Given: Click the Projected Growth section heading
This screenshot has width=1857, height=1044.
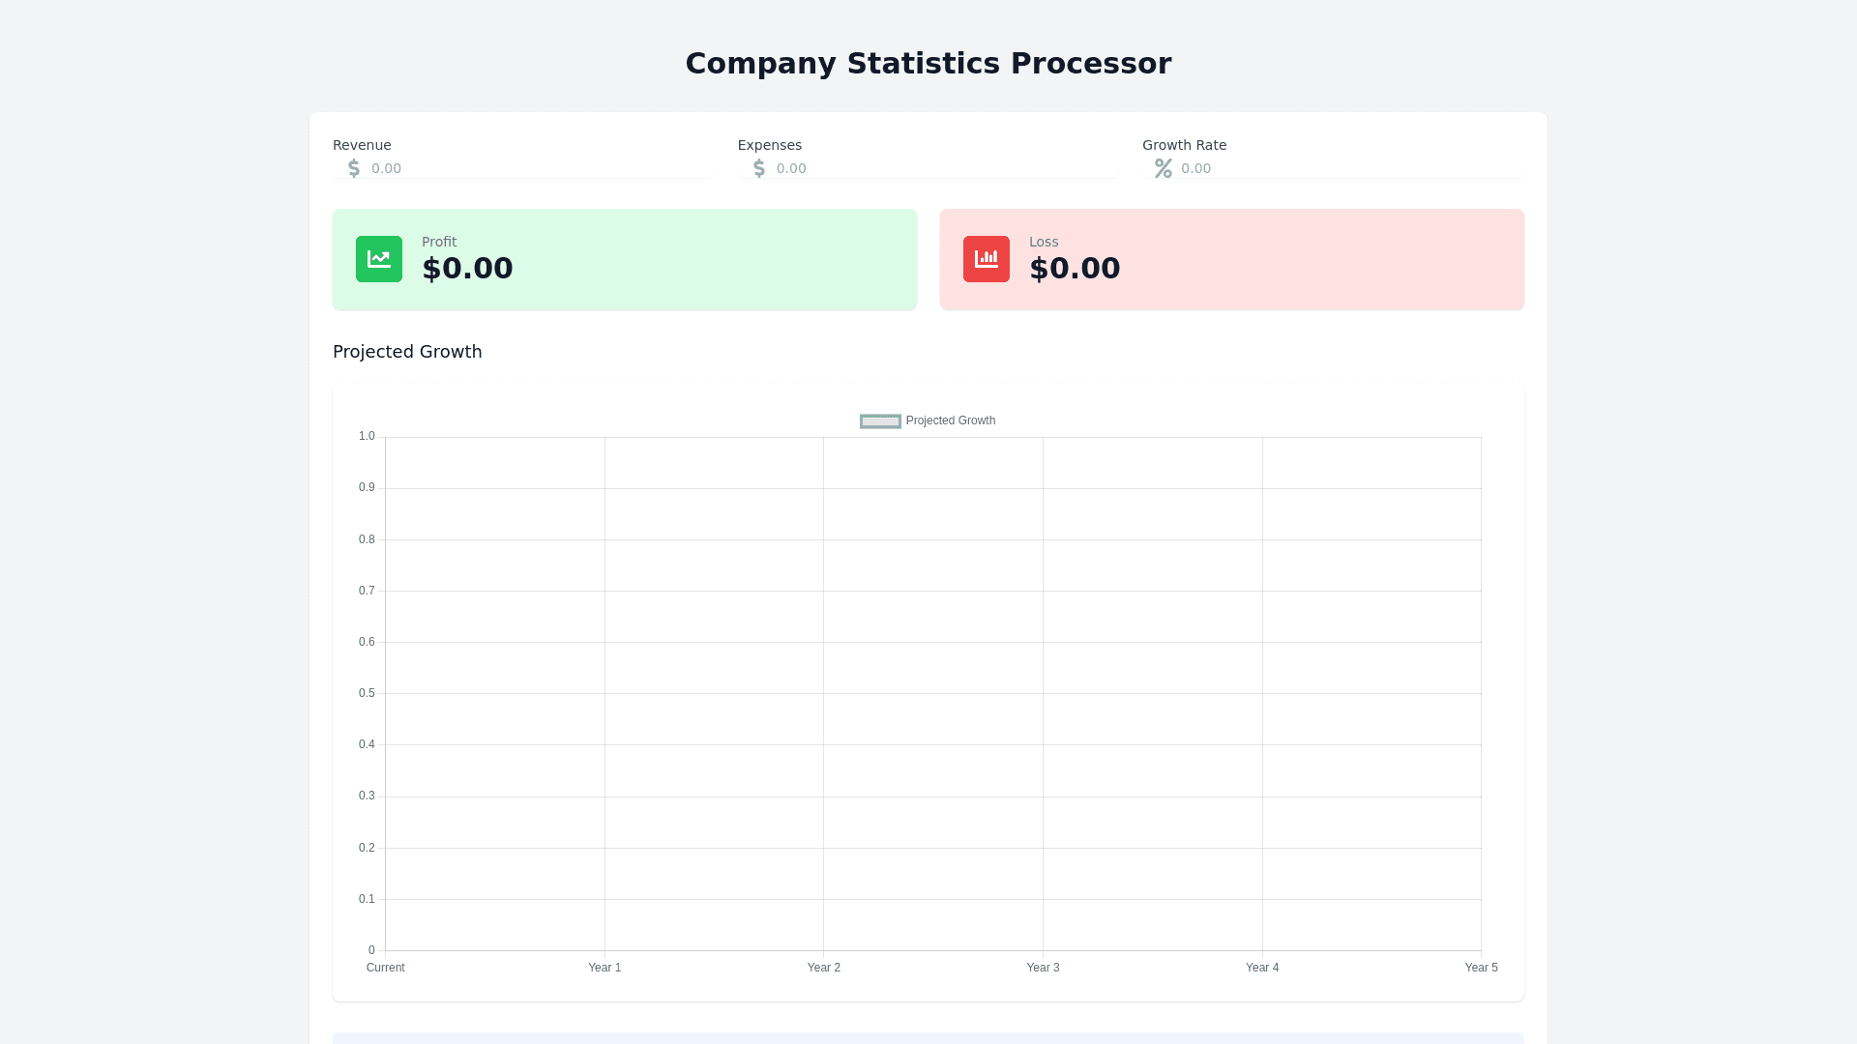Looking at the screenshot, I should [x=407, y=352].
